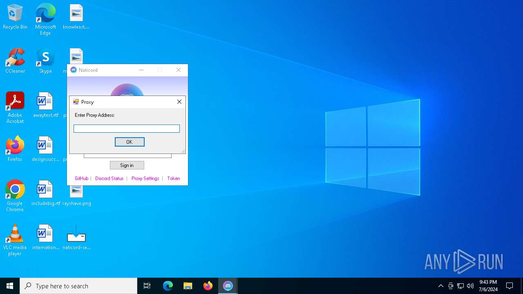Open the notification center
This screenshot has width=523, height=294.
click(510, 286)
